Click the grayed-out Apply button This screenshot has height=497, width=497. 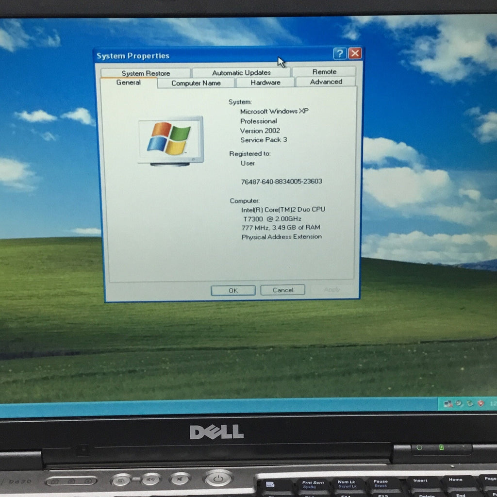[331, 290]
